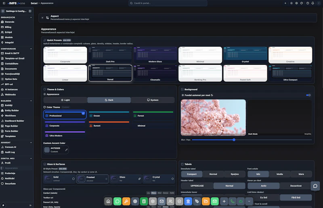Click the eyedropper next to #475569
The height and width of the screenshot is (208, 323).
tap(66, 150)
